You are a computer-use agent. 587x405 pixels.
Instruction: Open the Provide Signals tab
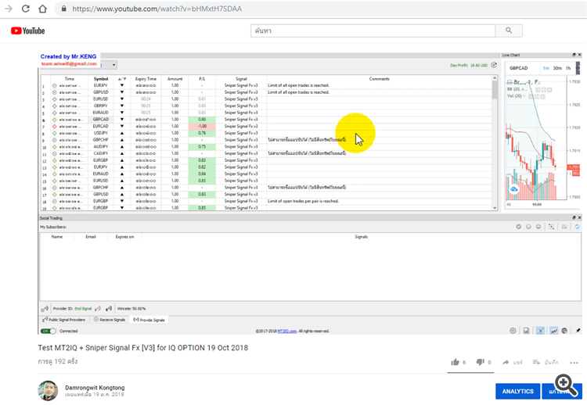(x=149, y=320)
